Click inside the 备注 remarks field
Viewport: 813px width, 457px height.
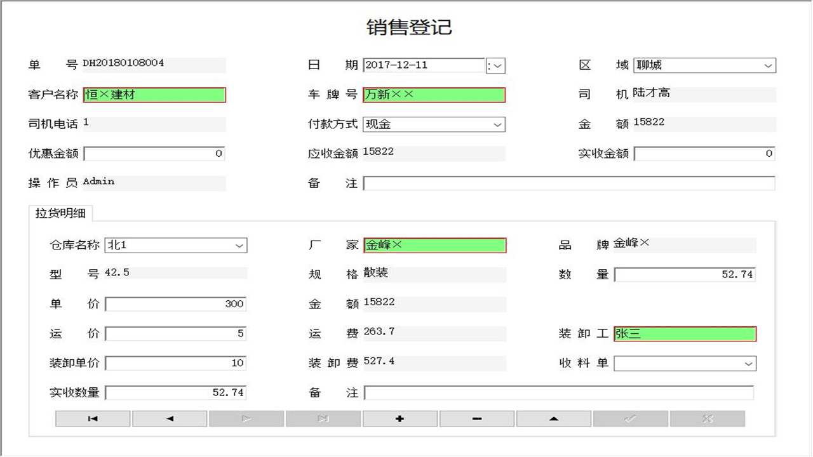[x=570, y=183]
